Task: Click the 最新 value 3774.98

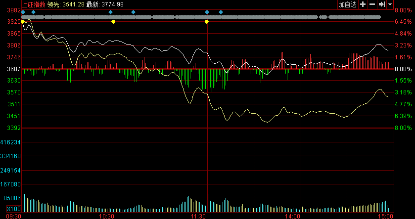Action: pyautogui.click(x=112, y=4)
